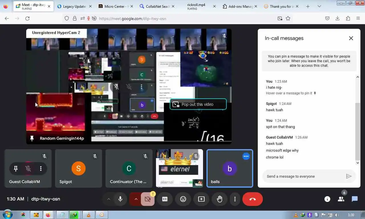Click the chat scrollbar down arrow
Viewport: 365px width, 219px height.
(358, 163)
